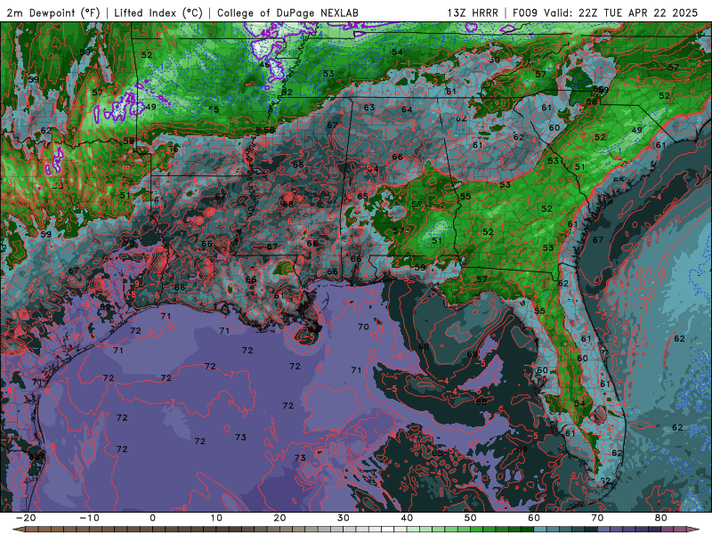The width and height of the screenshot is (712, 534).
Task: Pick the white band of the color scale
Action: pyautogui.click(x=388, y=530)
